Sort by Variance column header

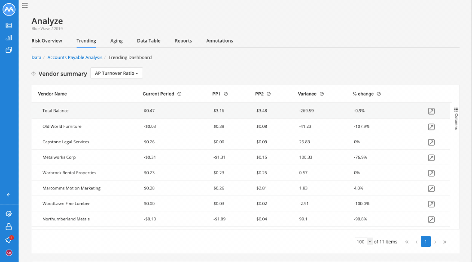[307, 94]
